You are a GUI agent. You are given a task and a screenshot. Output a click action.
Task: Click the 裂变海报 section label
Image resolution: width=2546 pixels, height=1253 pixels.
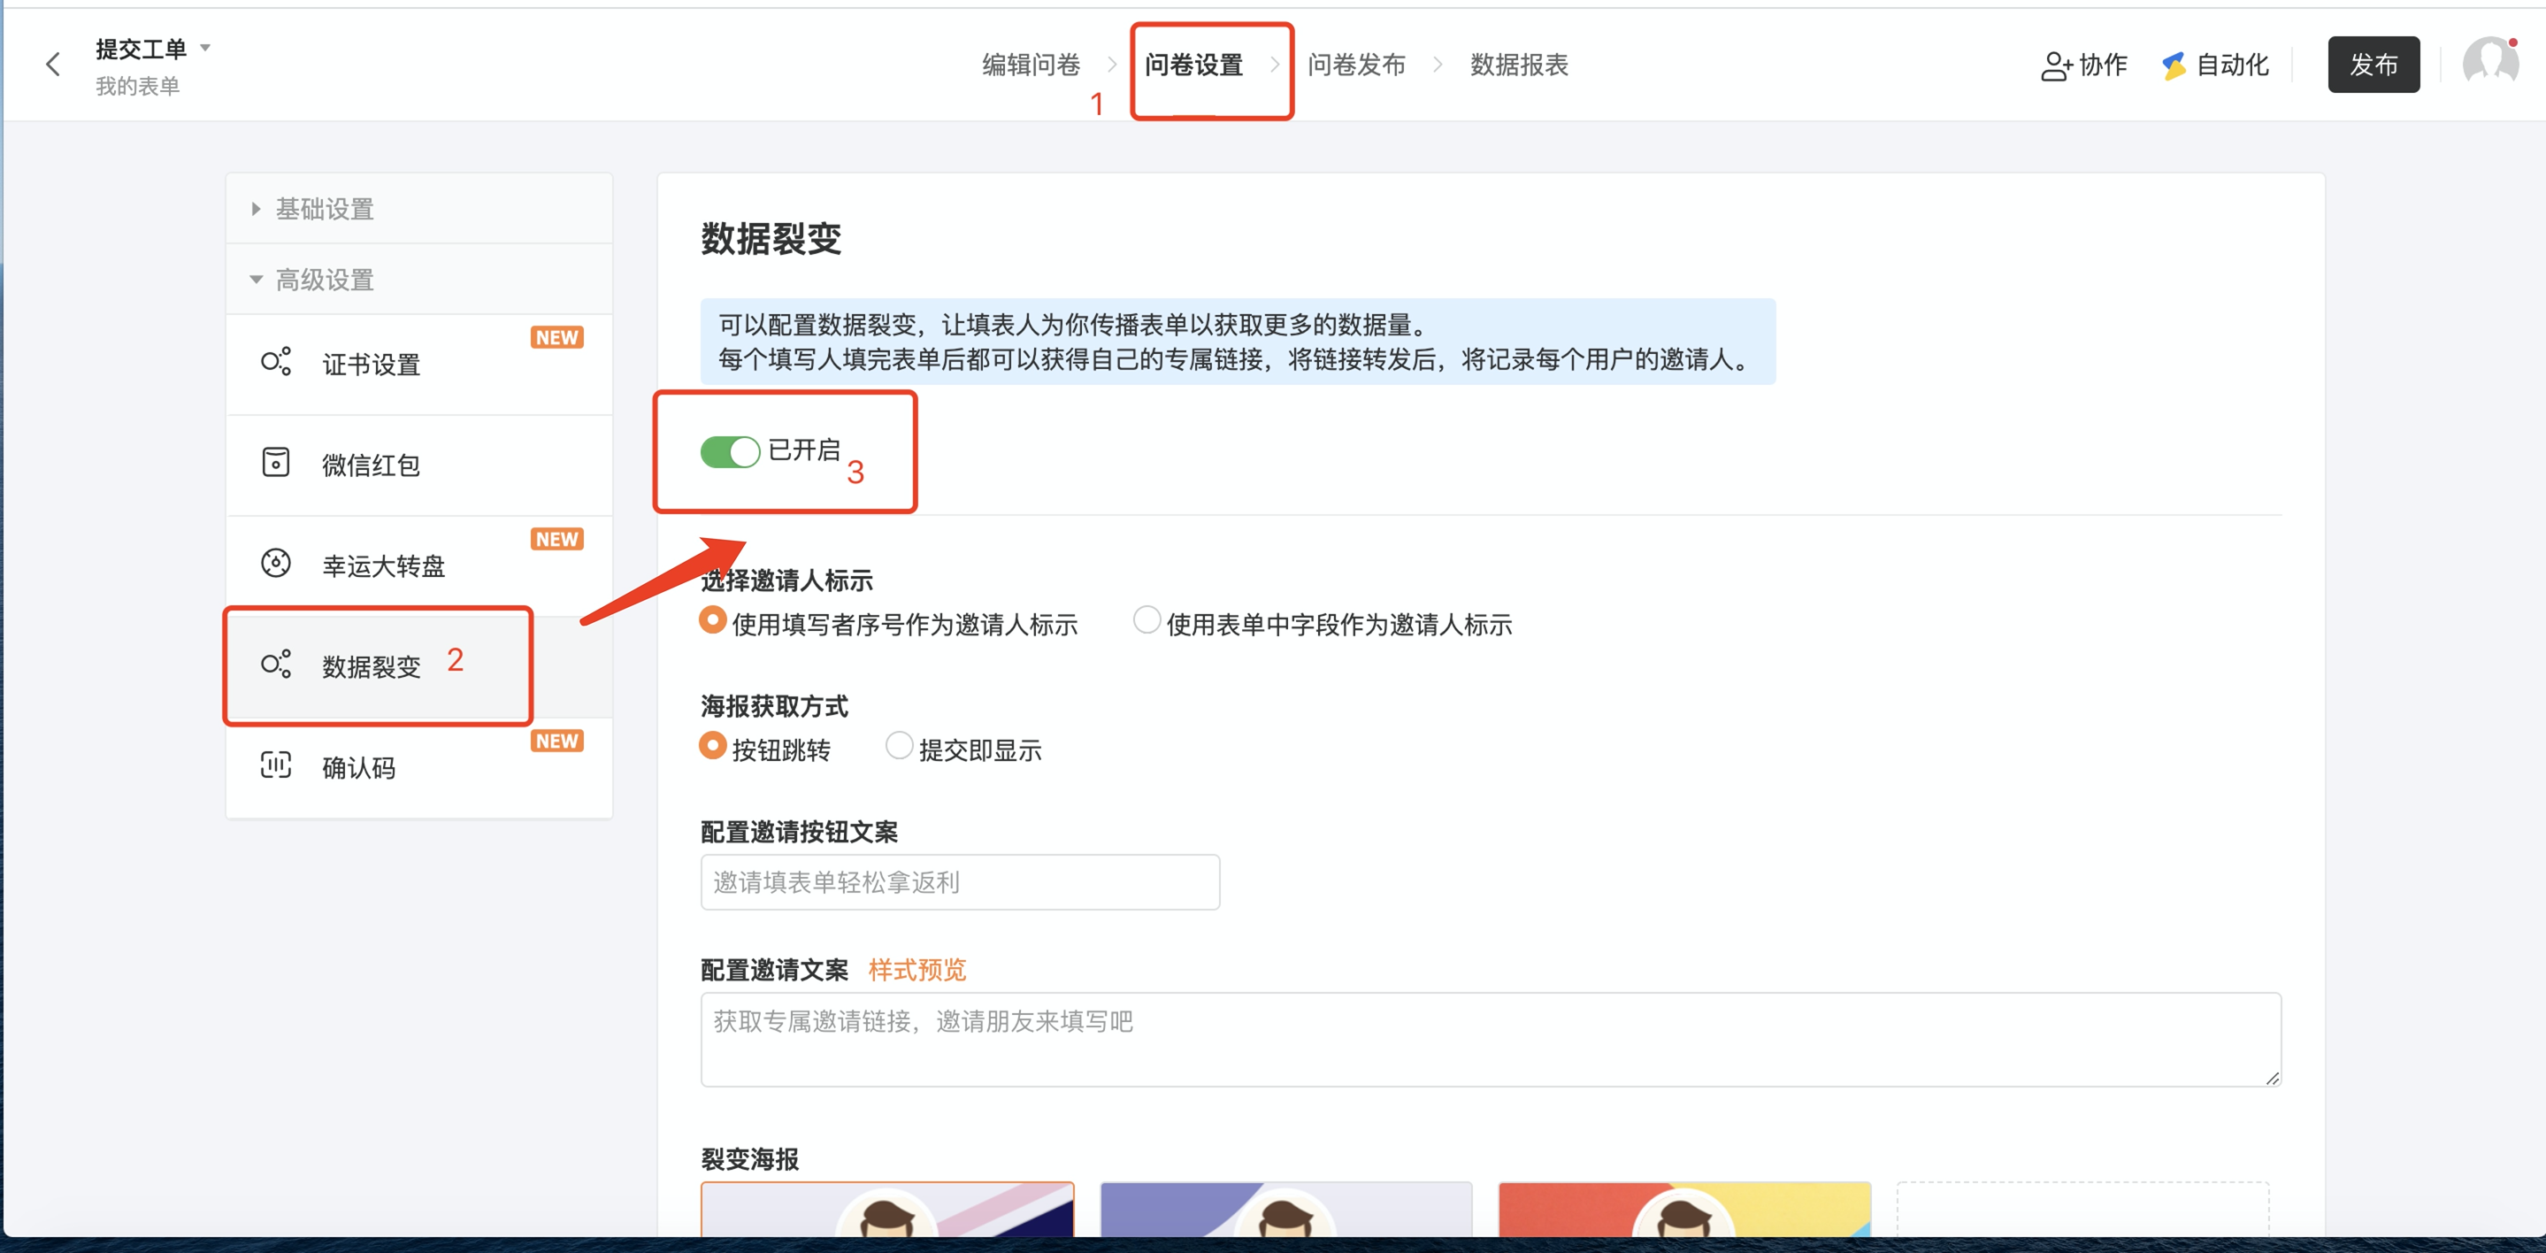[x=749, y=1159]
